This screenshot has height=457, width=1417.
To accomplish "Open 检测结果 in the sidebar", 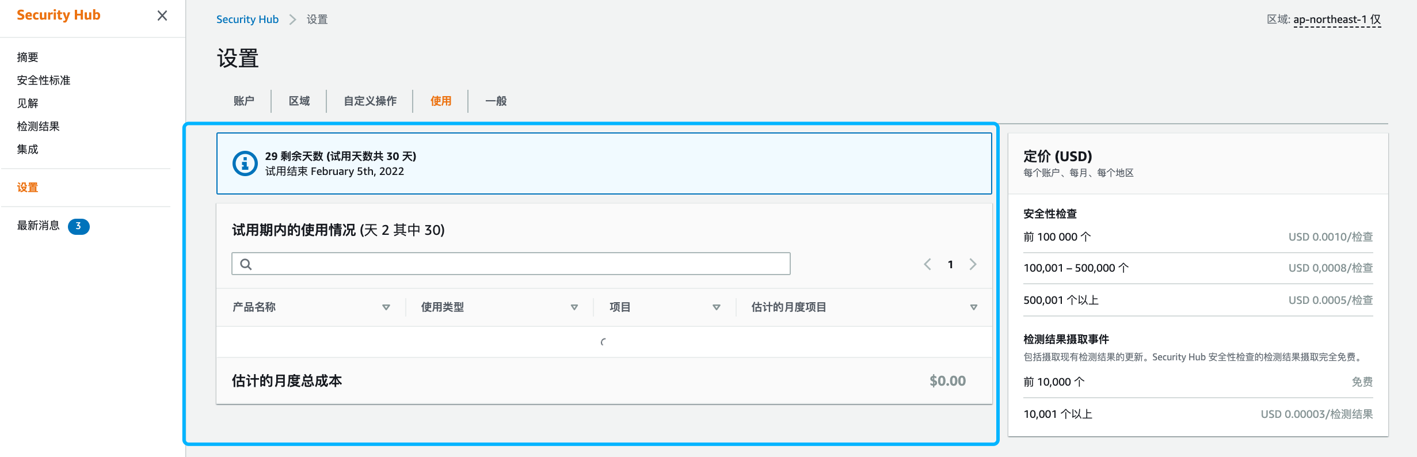I will point(39,126).
